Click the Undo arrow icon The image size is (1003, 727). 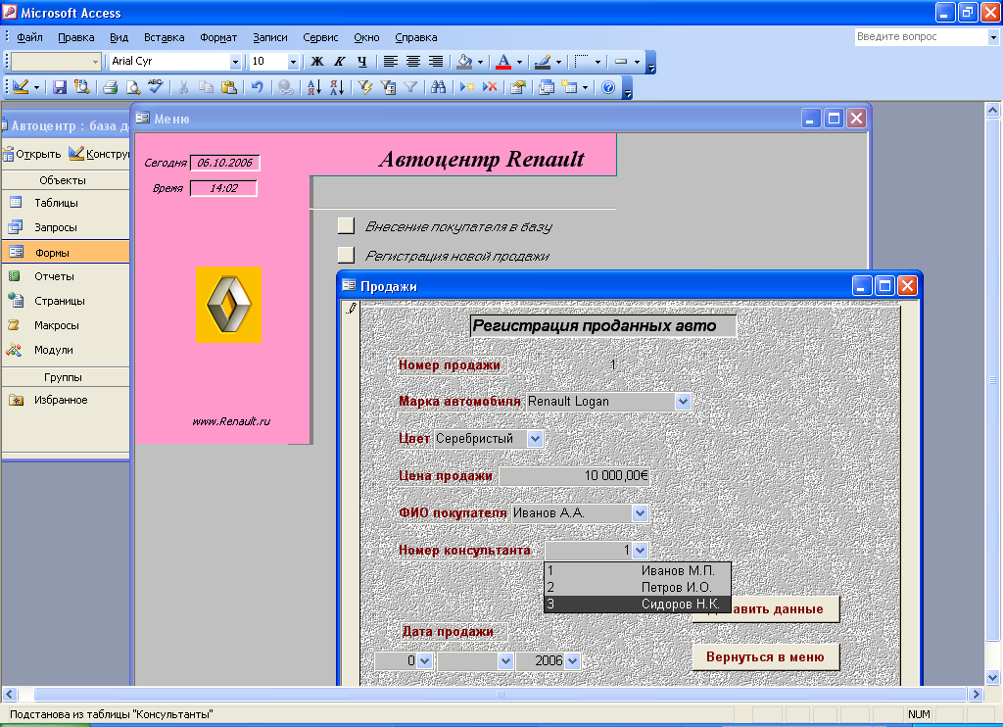(258, 87)
